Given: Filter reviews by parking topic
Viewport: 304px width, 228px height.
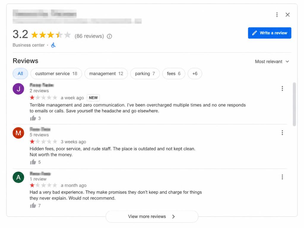Looking at the screenshot, I should point(145,74).
